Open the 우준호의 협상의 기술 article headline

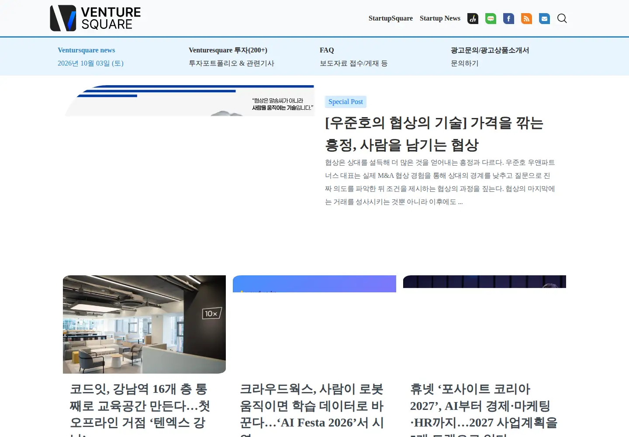pyautogui.click(x=434, y=134)
